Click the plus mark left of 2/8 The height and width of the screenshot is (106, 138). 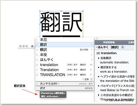(x=83, y=79)
